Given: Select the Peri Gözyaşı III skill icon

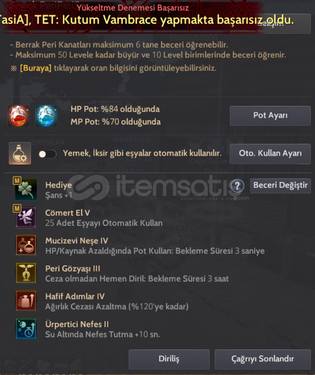Looking at the screenshot, I should point(26,273).
